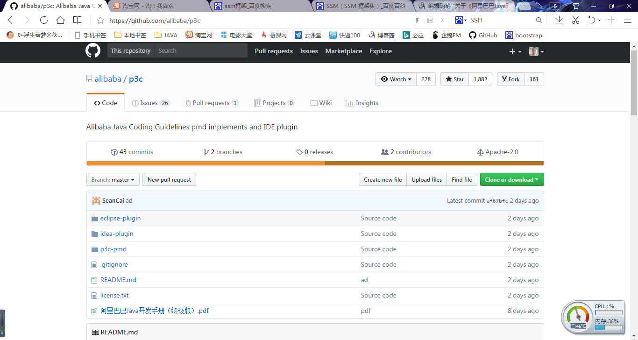Click the browser address bar URL
638x340 pixels.
point(155,21)
